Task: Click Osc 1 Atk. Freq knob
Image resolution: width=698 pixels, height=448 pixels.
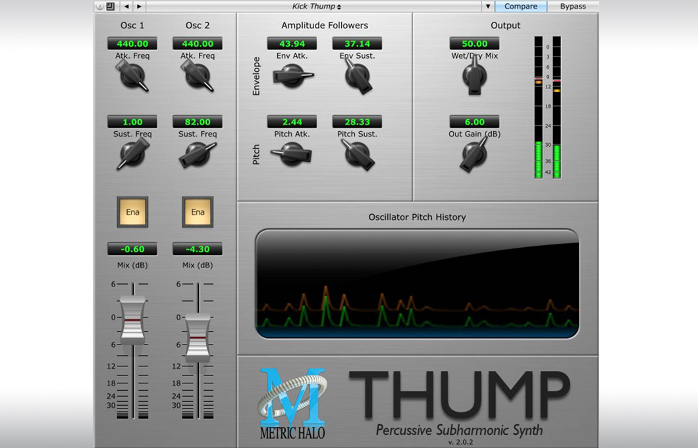Action: [132, 76]
